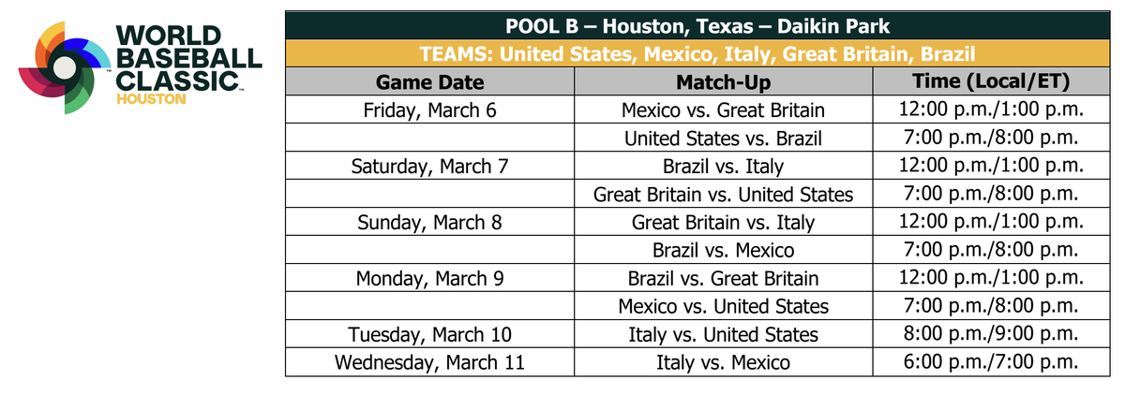Click the World Baseball Classic pinwheel logo
1125x395 pixels.
(64, 67)
